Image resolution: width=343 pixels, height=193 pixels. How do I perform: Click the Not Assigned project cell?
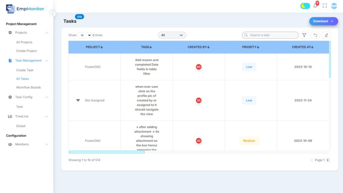point(94,101)
